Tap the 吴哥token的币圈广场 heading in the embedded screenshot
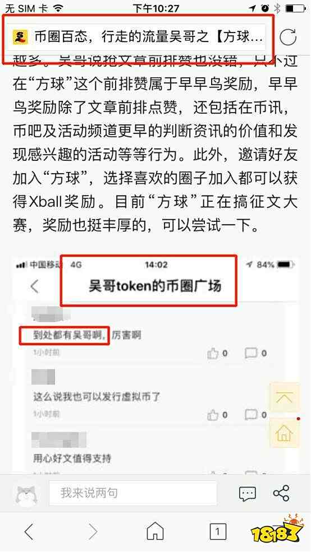311x552 pixels. click(x=155, y=286)
